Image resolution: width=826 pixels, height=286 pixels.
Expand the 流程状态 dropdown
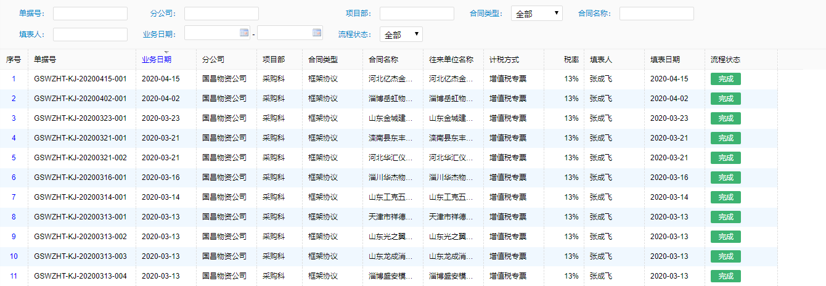click(x=401, y=35)
